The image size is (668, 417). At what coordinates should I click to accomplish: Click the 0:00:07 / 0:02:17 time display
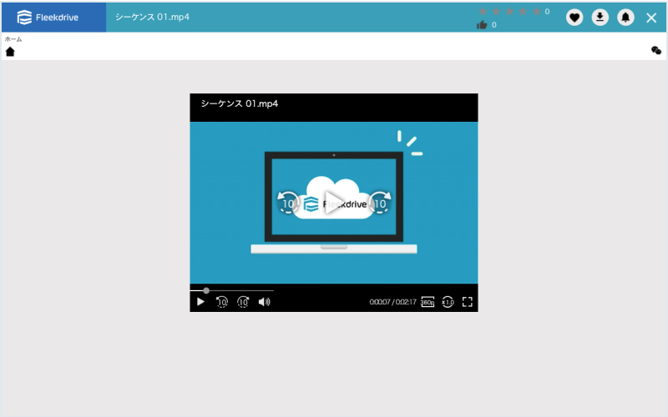[392, 302]
